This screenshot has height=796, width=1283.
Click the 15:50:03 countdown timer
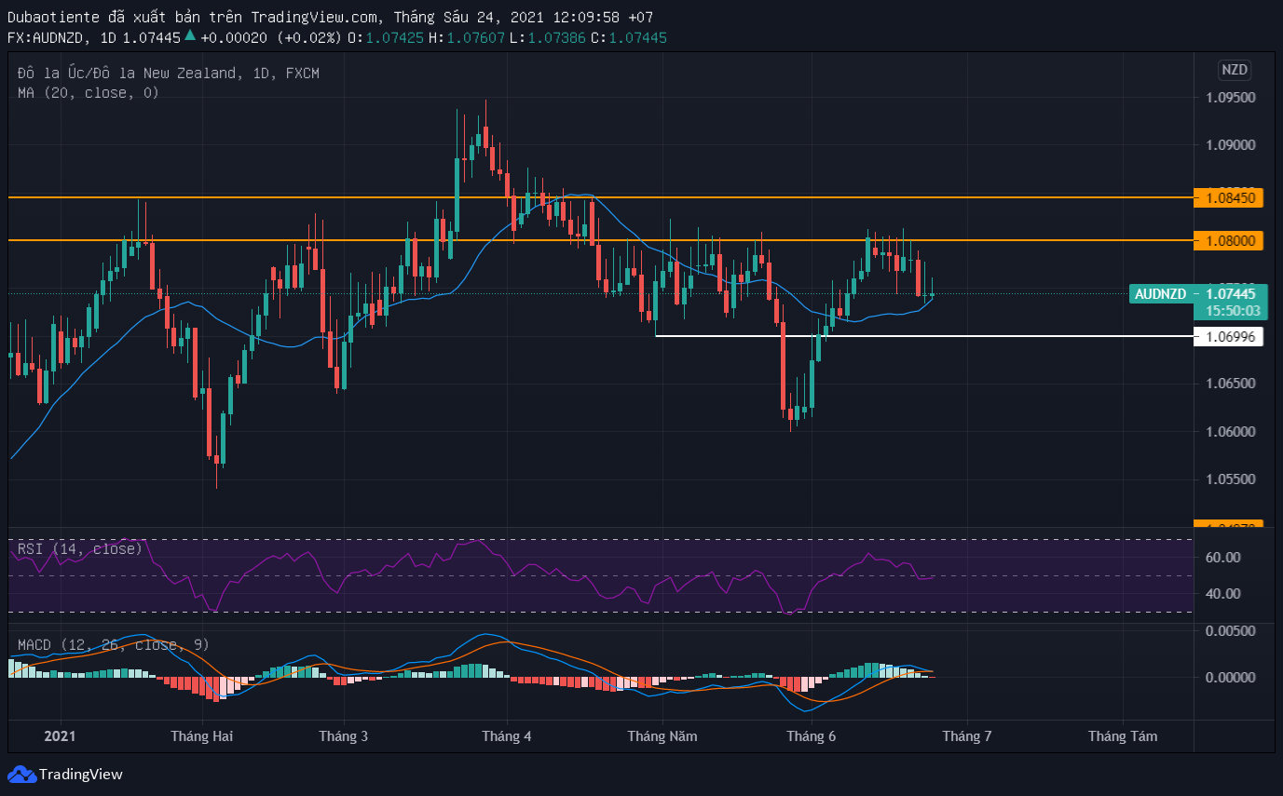(x=1233, y=311)
